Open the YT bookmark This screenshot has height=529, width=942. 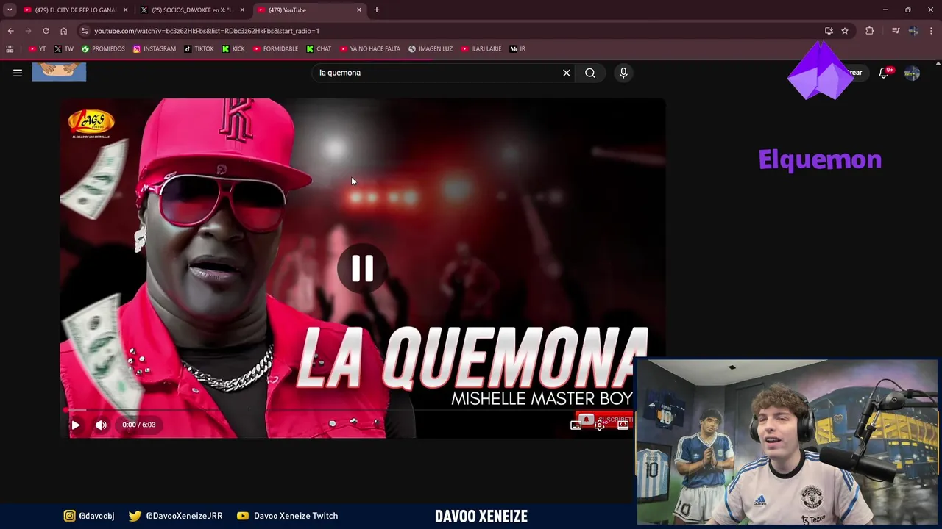click(37, 49)
